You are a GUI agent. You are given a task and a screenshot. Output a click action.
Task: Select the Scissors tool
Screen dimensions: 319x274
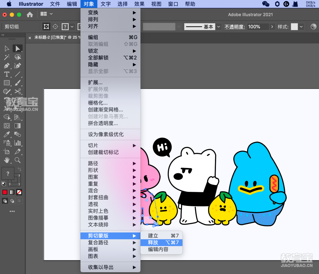coord(17,91)
